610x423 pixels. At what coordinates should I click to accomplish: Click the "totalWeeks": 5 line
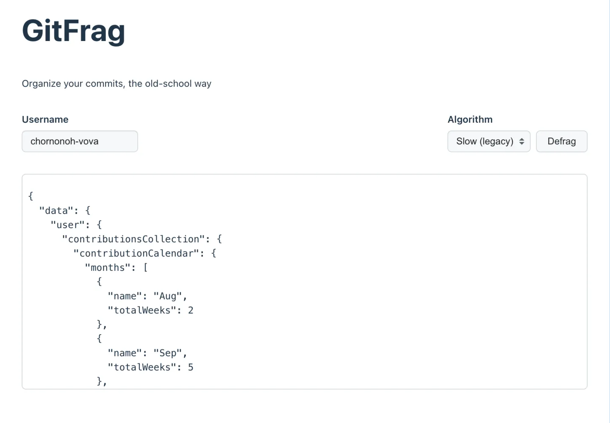coord(150,367)
